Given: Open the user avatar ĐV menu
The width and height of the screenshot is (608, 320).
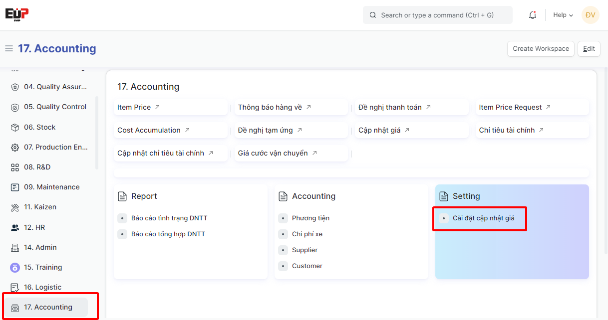Looking at the screenshot, I should coord(590,15).
